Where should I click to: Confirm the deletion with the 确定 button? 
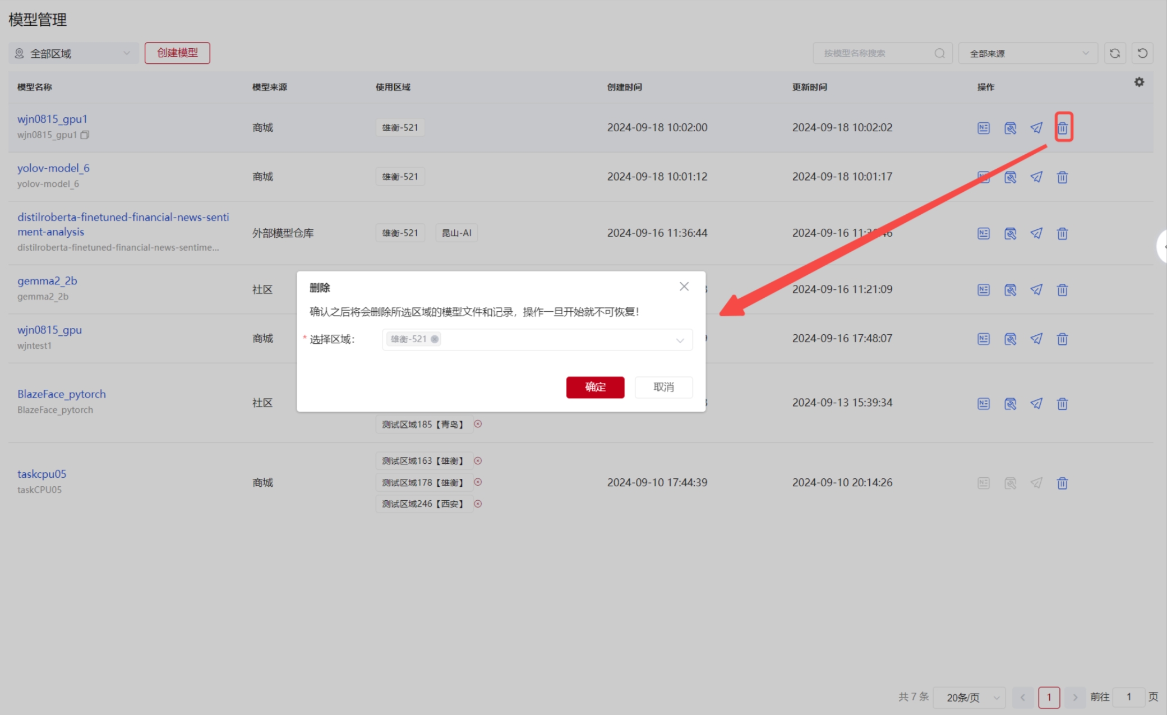(x=595, y=387)
